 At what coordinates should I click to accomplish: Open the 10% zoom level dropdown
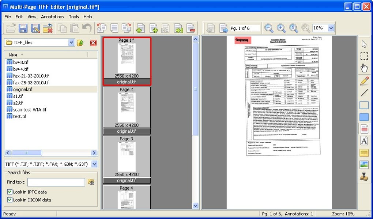click(331, 28)
